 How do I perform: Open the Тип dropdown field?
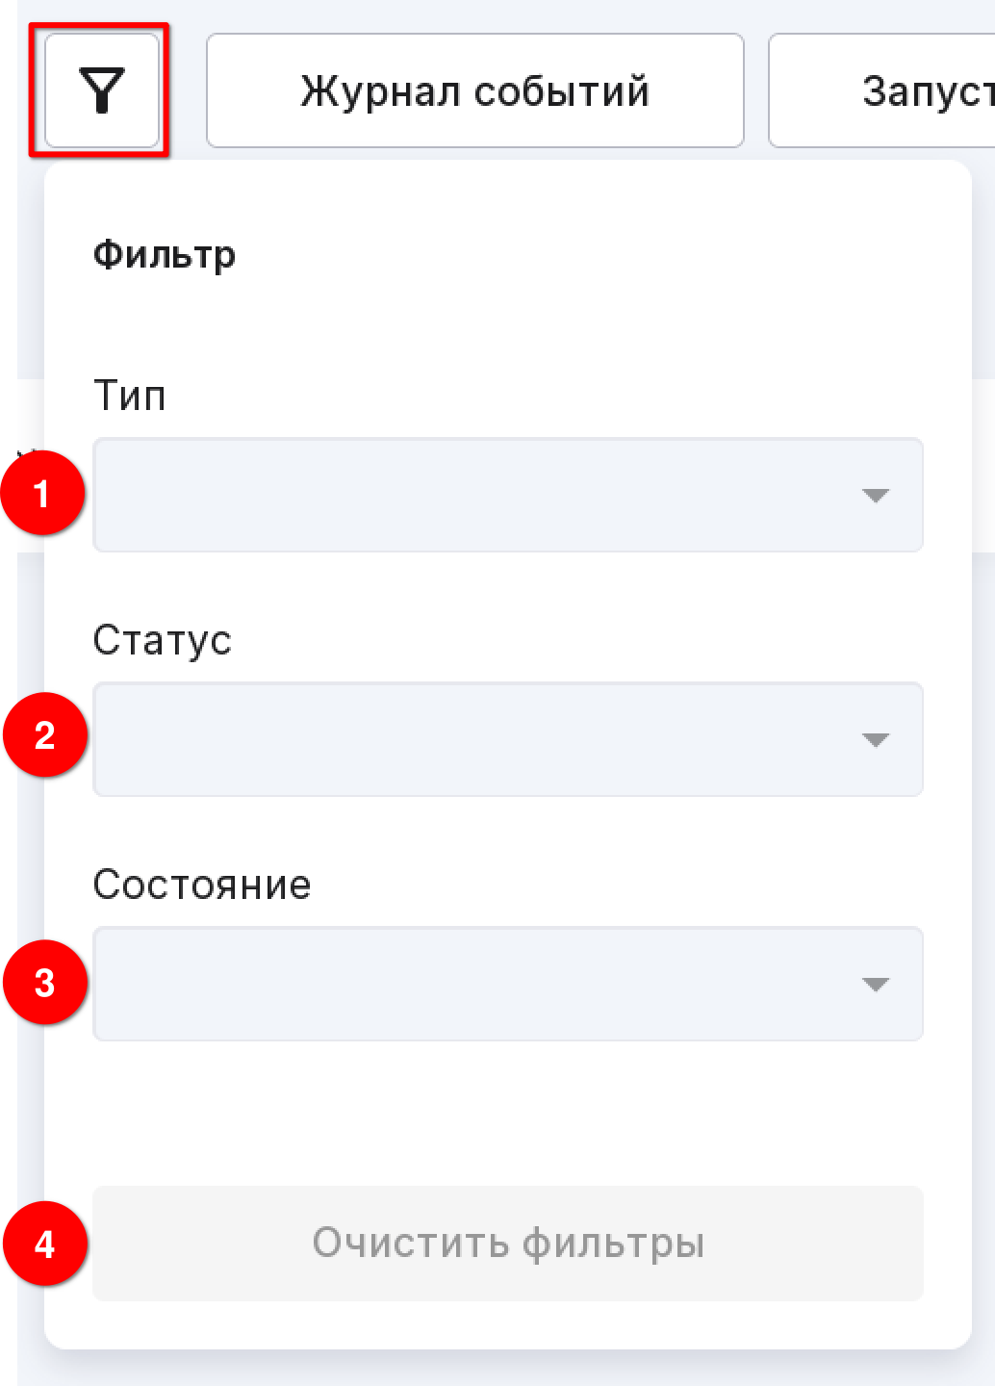[x=508, y=495]
